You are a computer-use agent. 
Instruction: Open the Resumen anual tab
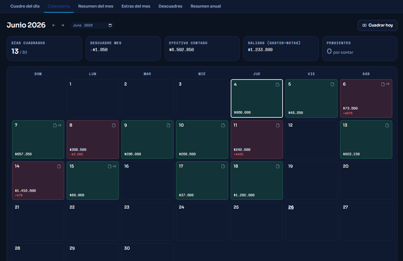pyautogui.click(x=206, y=6)
